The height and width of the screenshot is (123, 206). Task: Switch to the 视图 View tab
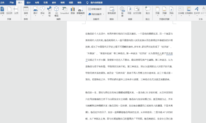(x=71, y=3)
